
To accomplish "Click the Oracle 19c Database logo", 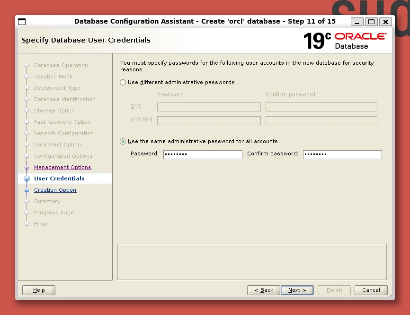I will [345, 41].
